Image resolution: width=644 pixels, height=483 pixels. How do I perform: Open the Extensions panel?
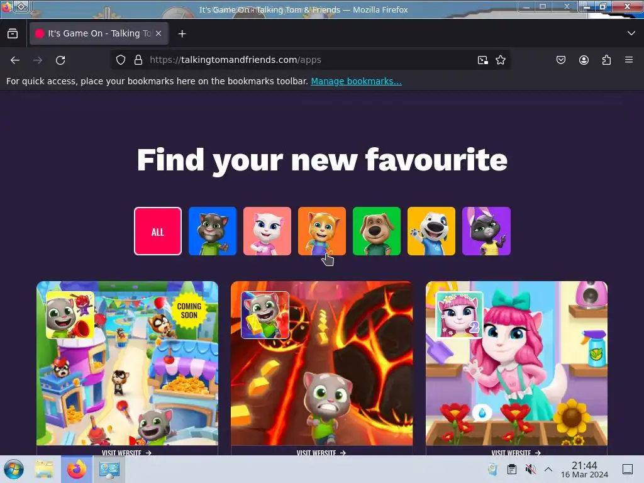pyautogui.click(x=606, y=60)
